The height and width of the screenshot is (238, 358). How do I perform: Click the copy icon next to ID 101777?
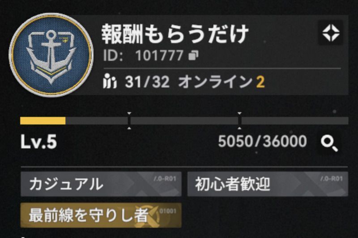pyautogui.click(x=193, y=55)
